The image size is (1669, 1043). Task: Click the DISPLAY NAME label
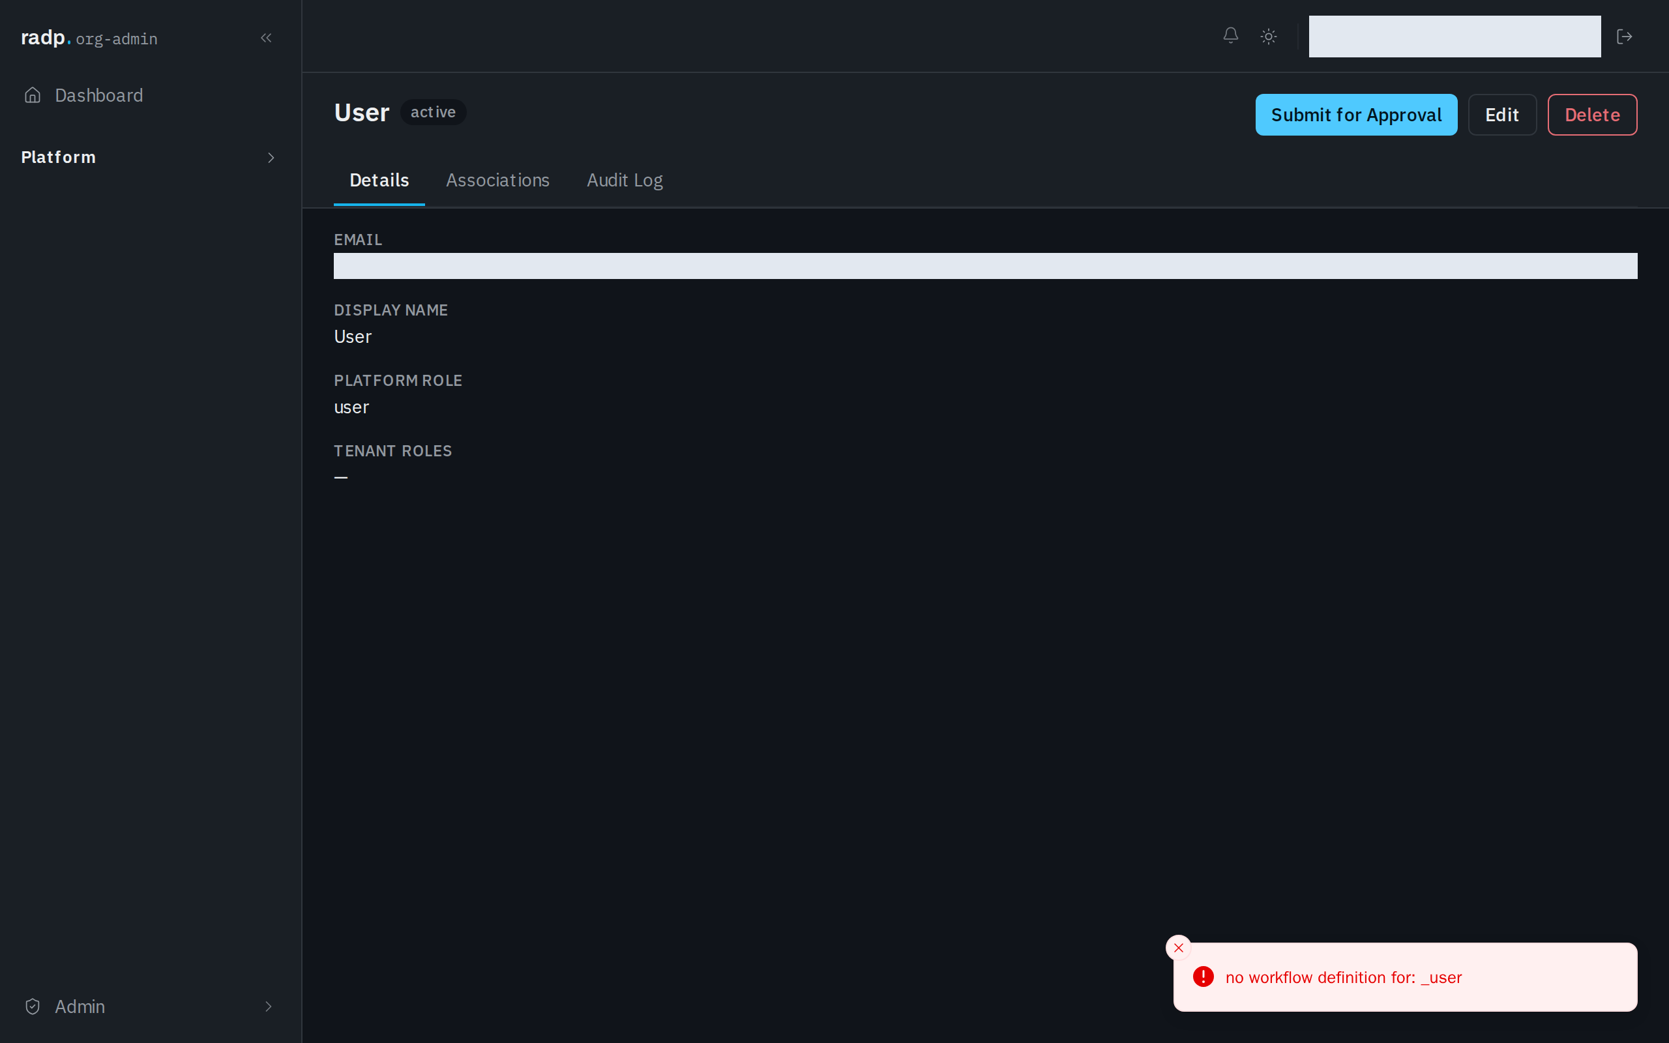[x=391, y=310]
